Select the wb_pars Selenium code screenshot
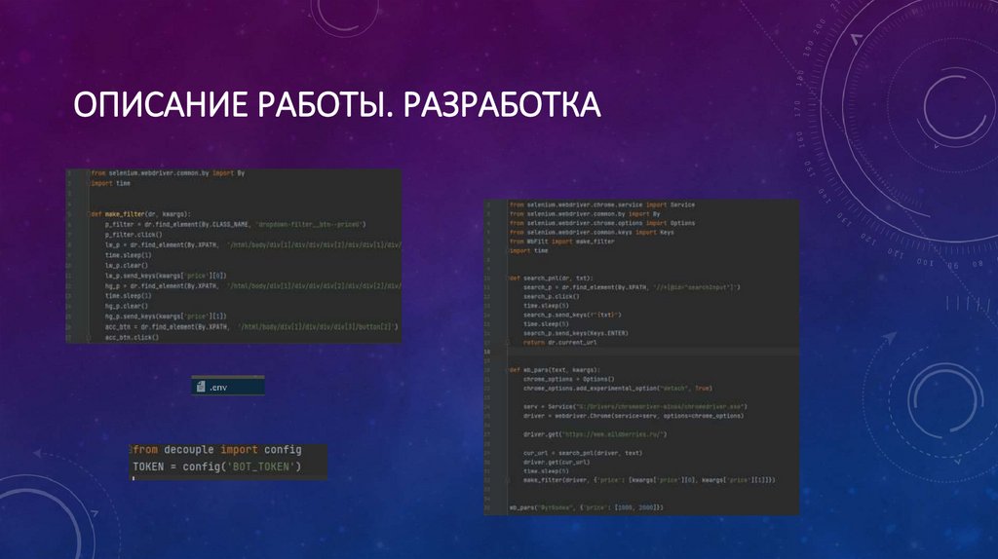Screen dimensions: 998x559 coord(641,356)
